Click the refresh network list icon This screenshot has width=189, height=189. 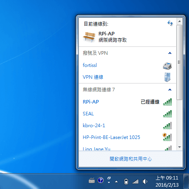(x=170, y=23)
